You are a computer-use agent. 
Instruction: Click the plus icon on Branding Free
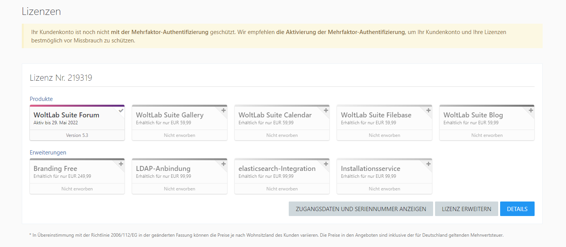(121, 164)
